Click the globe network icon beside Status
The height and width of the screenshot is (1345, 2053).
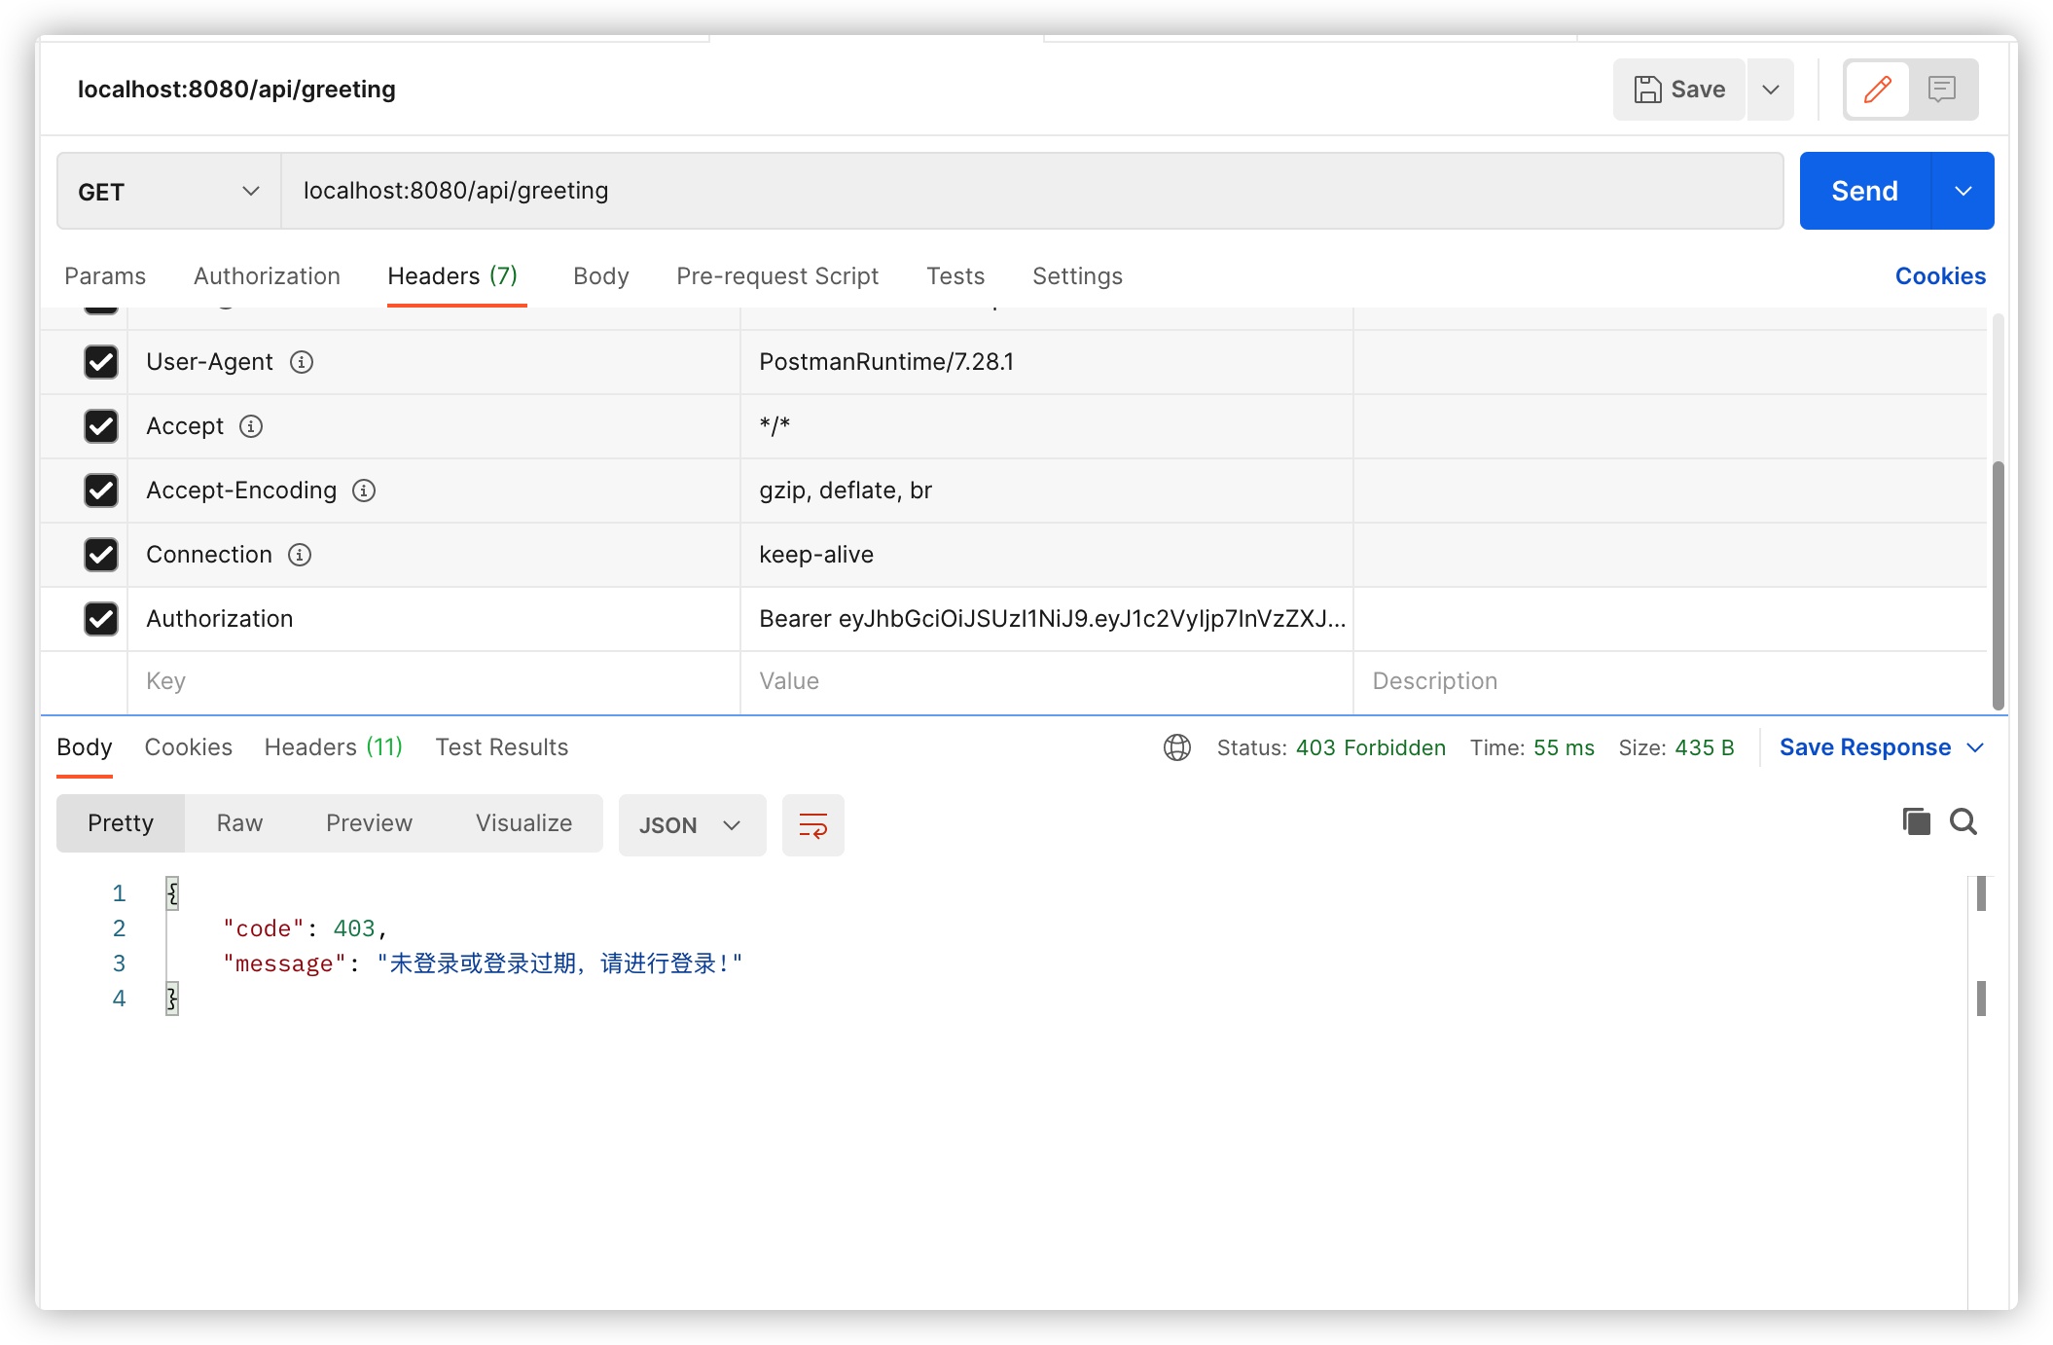tap(1177, 747)
